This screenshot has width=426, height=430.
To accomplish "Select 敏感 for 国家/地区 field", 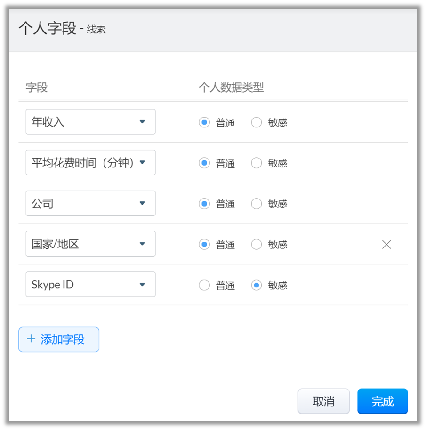I will tap(257, 244).
